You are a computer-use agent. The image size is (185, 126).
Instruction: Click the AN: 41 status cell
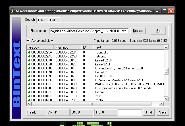click(58, 112)
